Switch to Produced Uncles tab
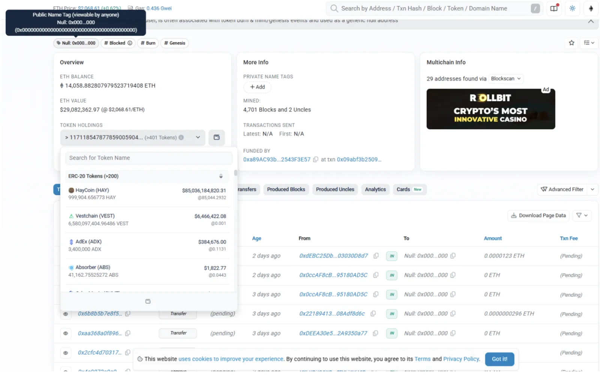This screenshot has width=600, height=376. tap(335, 190)
